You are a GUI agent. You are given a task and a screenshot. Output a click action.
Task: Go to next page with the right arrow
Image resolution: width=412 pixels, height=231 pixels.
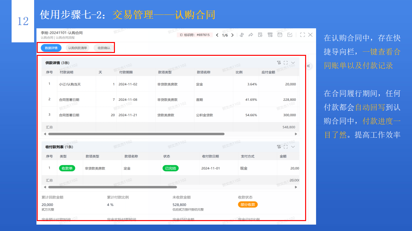[232, 35]
